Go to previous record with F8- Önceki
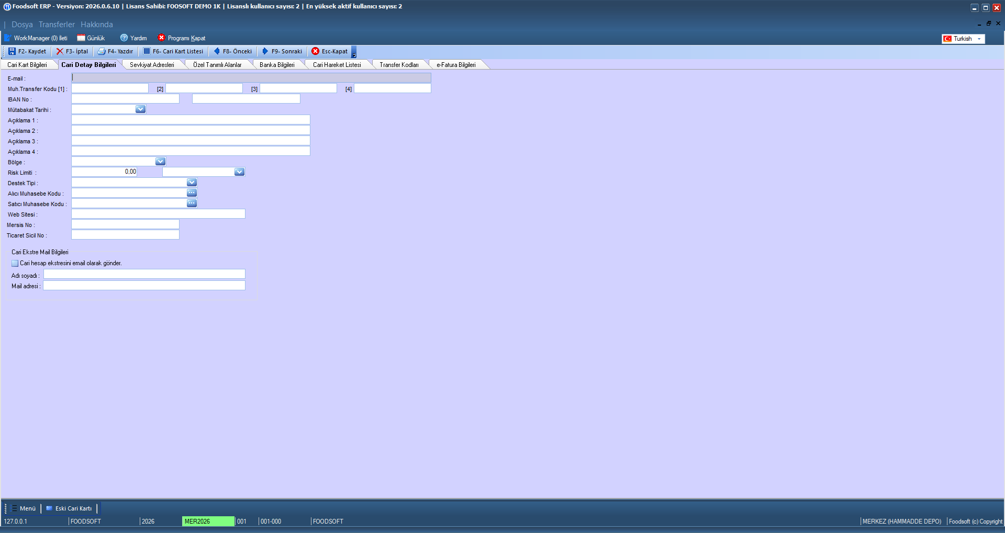The image size is (1005, 533). pos(232,51)
